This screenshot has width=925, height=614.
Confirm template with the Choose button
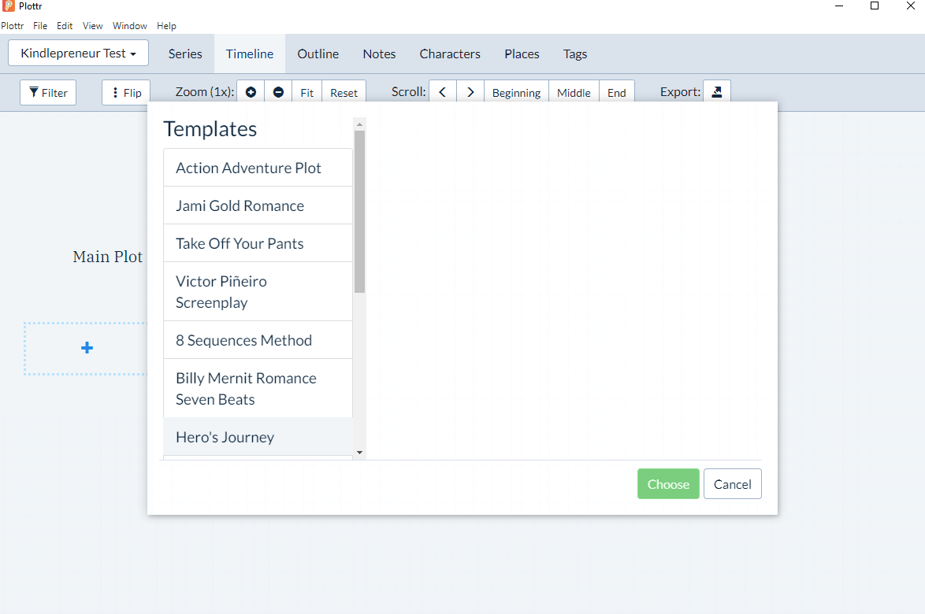(667, 483)
